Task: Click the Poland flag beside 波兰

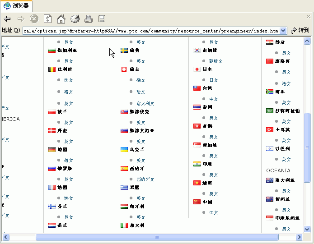Action: [x=52, y=112]
